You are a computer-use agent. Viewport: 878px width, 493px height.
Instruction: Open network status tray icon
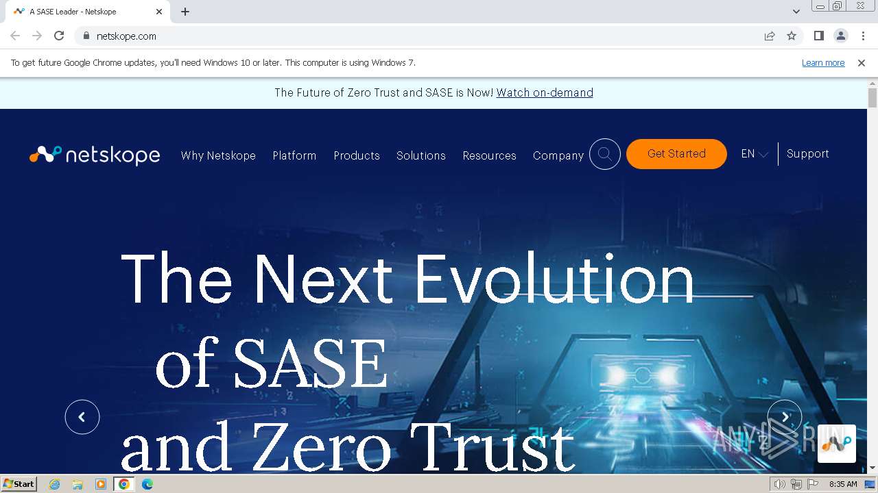(796, 484)
